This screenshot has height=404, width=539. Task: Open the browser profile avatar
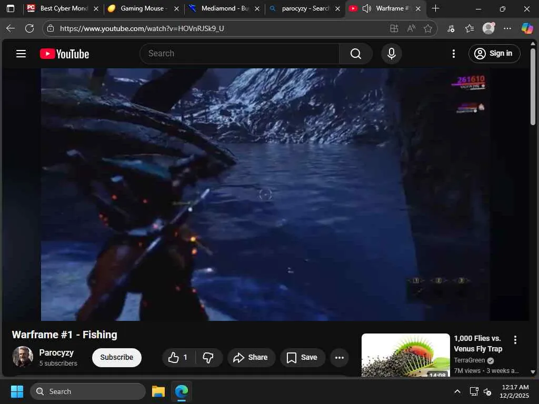488,28
